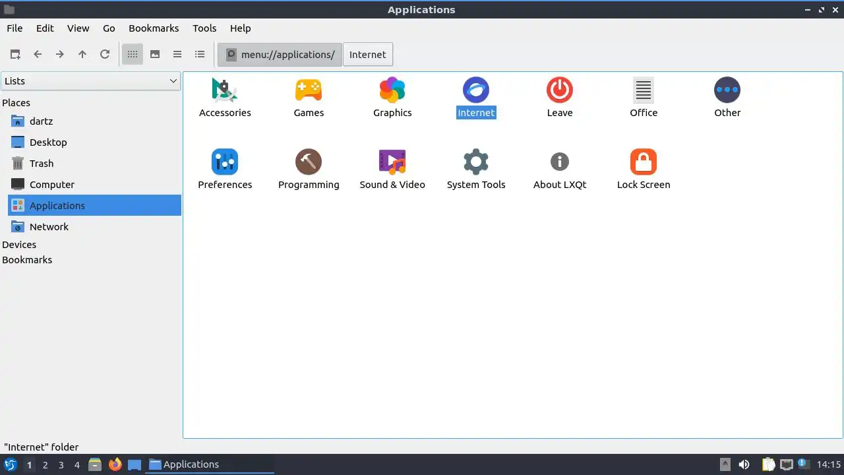Click Applications task in the taskbar
The width and height of the screenshot is (844, 475).
pos(210,464)
